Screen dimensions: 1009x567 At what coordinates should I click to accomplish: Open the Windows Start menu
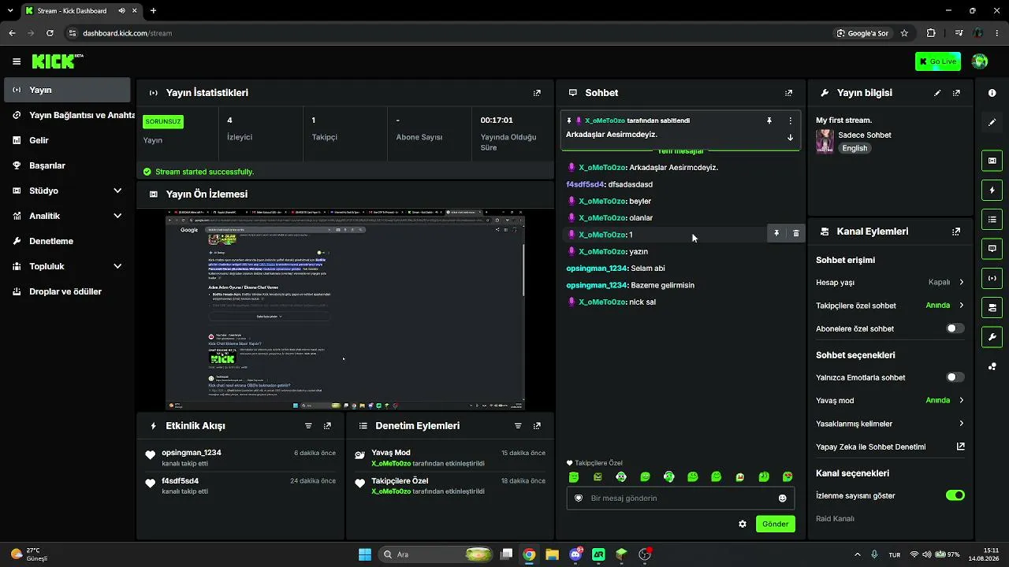tap(365, 554)
